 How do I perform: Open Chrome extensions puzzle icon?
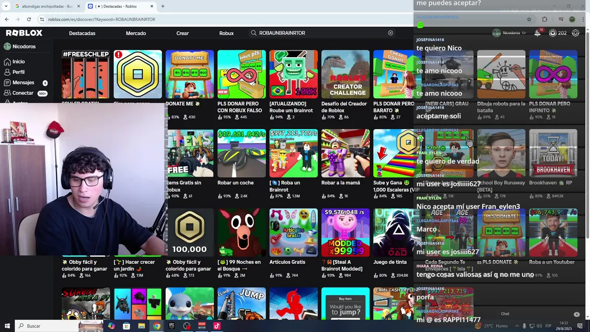coord(545,19)
